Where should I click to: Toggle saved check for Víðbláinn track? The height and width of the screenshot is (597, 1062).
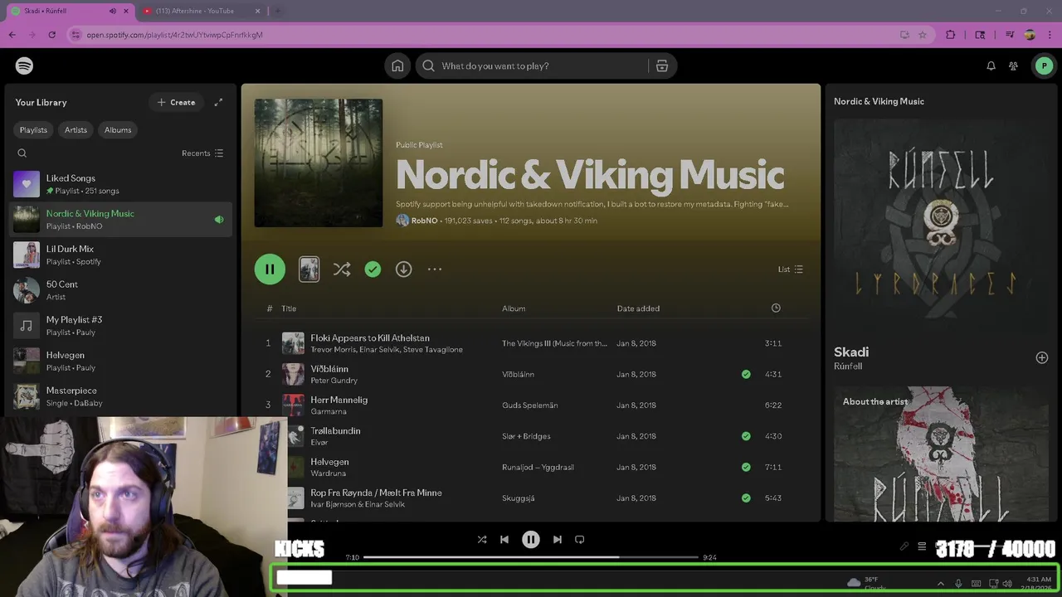(746, 374)
